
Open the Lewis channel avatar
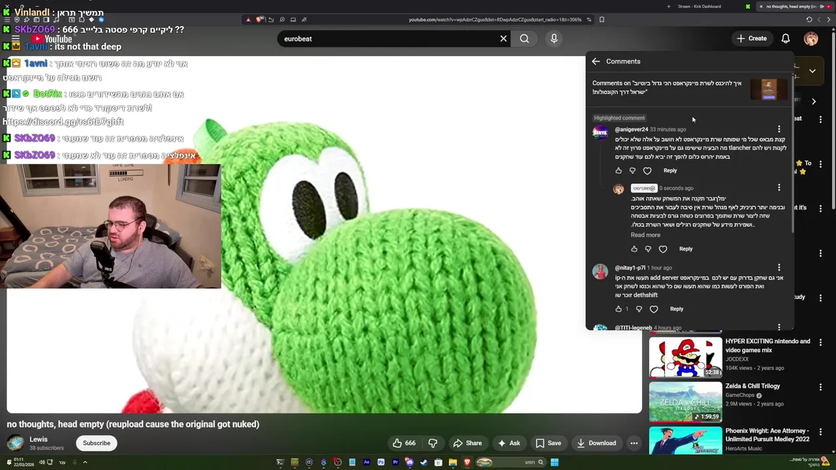click(x=15, y=443)
